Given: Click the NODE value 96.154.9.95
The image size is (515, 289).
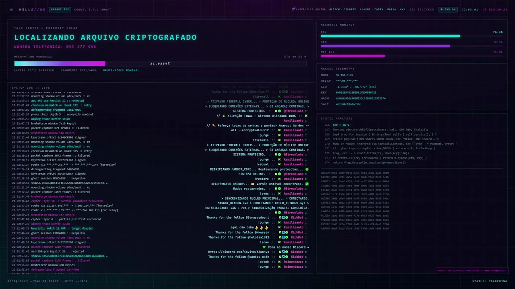Looking at the screenshot, I should pyautogui.click(x=344, y=75).
